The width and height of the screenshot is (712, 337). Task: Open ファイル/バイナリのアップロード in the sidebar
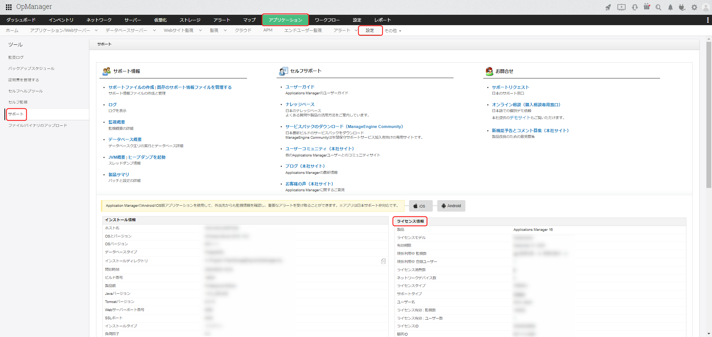38,126
